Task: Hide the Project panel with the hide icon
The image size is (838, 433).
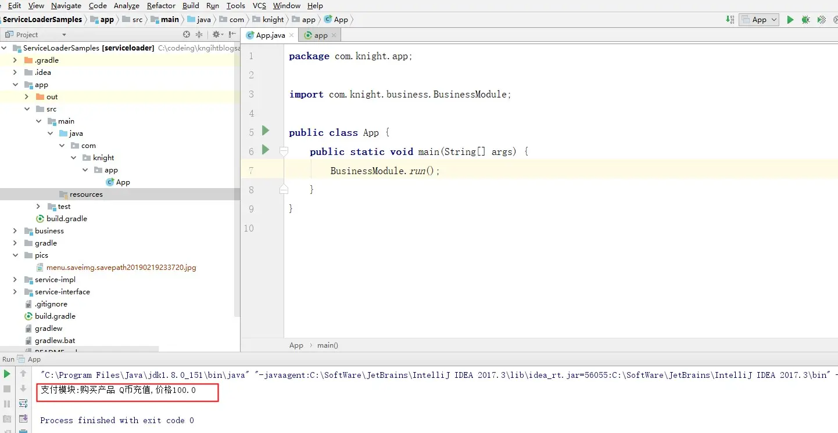Action: click(231, 35)
